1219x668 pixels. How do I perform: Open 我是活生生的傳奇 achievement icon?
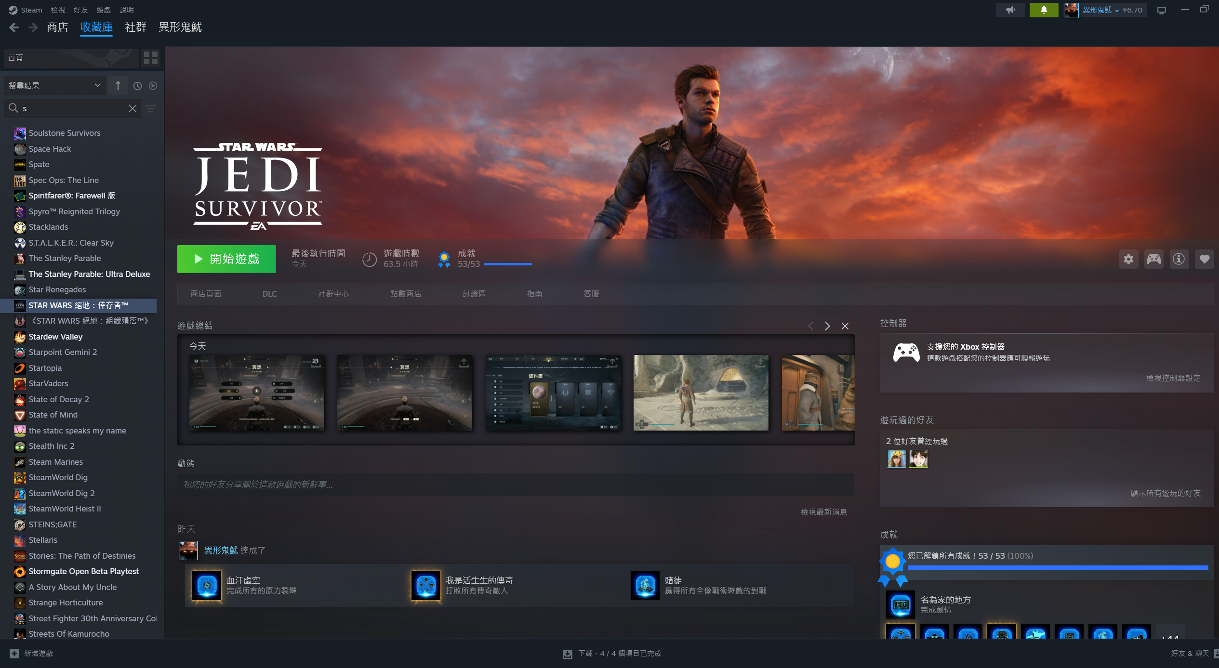(x=426, y=585)
